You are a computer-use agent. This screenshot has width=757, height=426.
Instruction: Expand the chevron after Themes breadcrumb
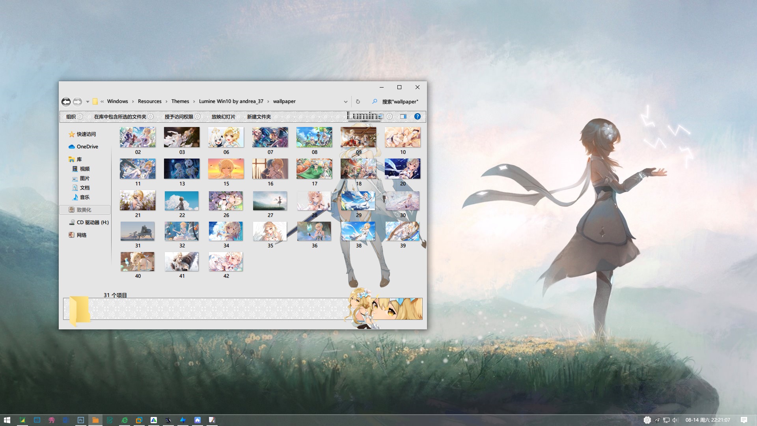pyautogui.click(x=194, y=102)
